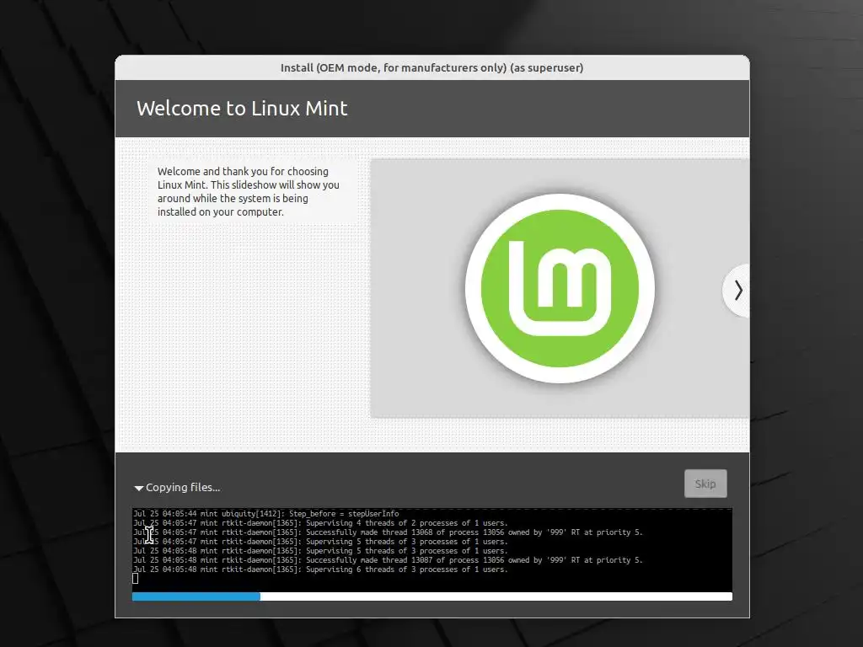The width and height of the screenshot is (863, 647).
Task: Click log line mentioning thread 13068
Action: pos(388,532)
